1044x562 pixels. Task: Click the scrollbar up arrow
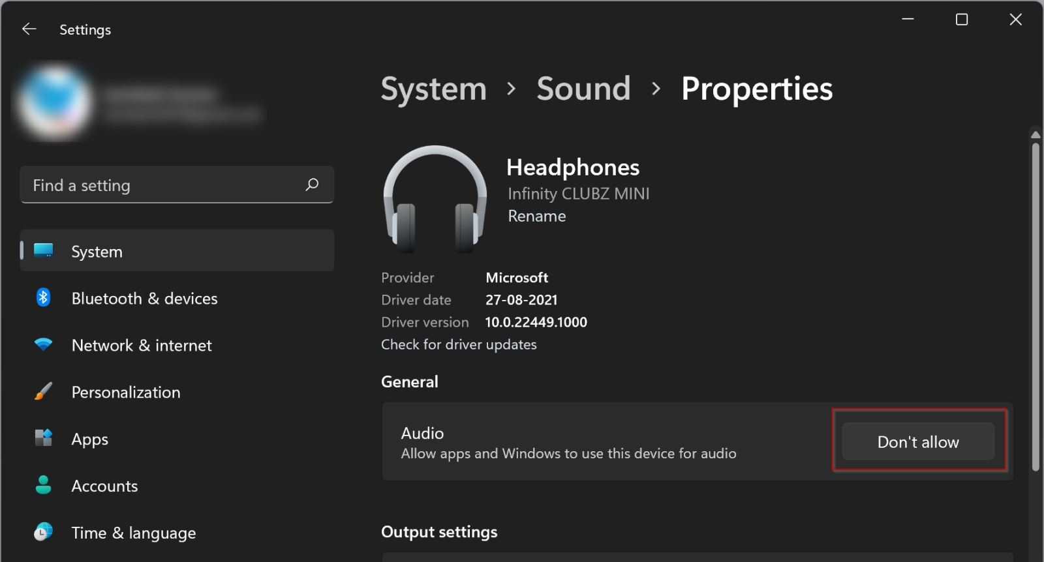(x=1036, y=134)
